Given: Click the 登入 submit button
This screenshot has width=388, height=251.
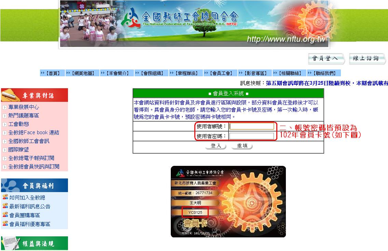Looking at the screenshot, I should pos(216,146).
